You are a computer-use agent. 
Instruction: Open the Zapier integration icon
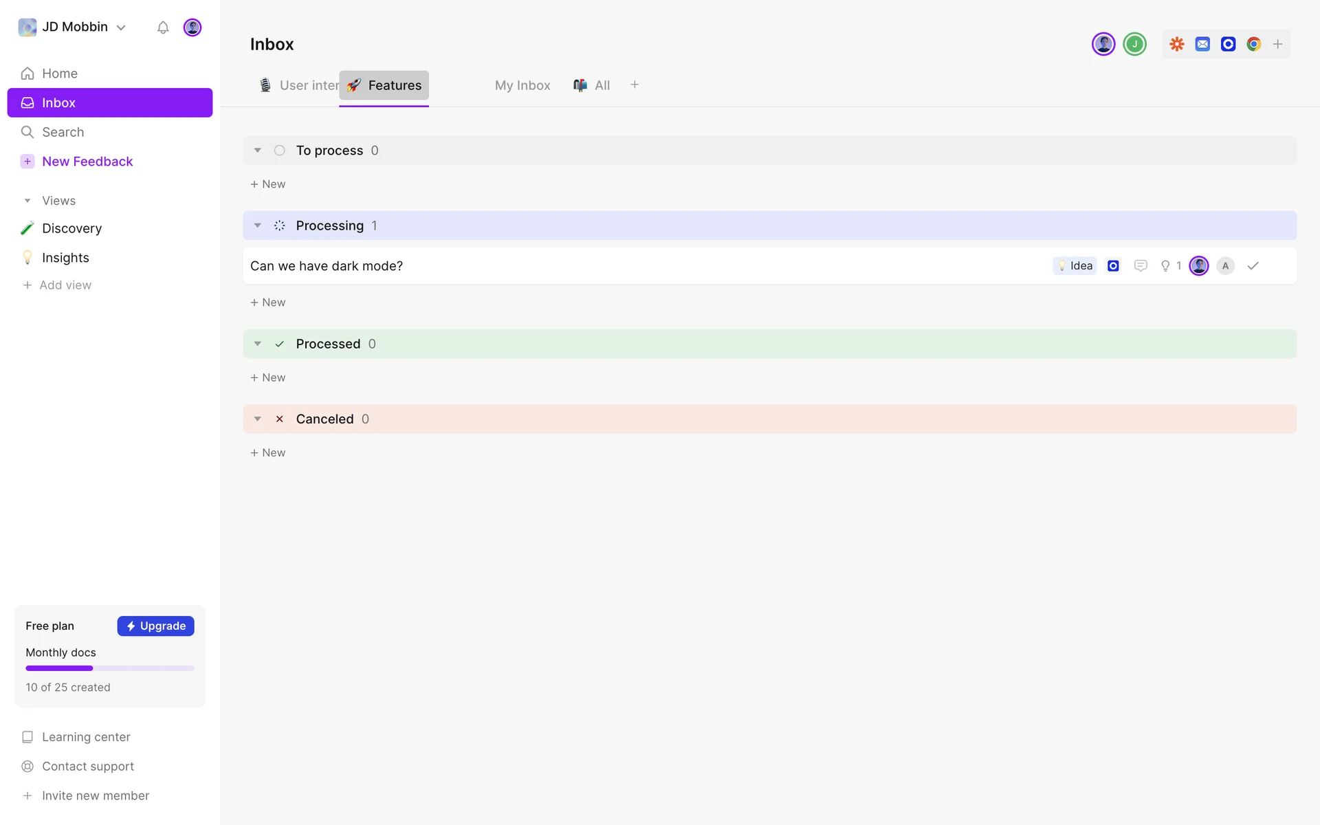click(x=1177, y=44)
